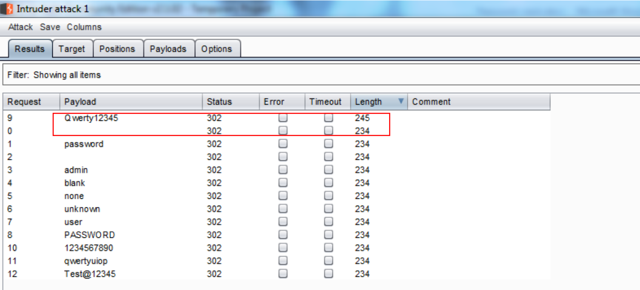Sort by the Timeout column header
640x290 pixels.
pos(327,102)
